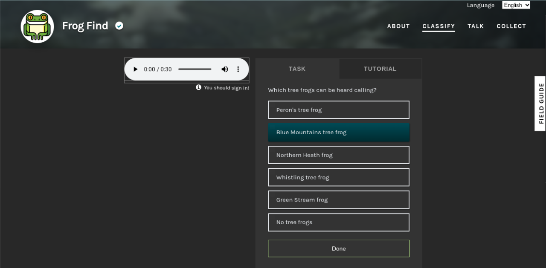Play the audio recording
This screenshot has height=268, width=546.
coord(135,69)
